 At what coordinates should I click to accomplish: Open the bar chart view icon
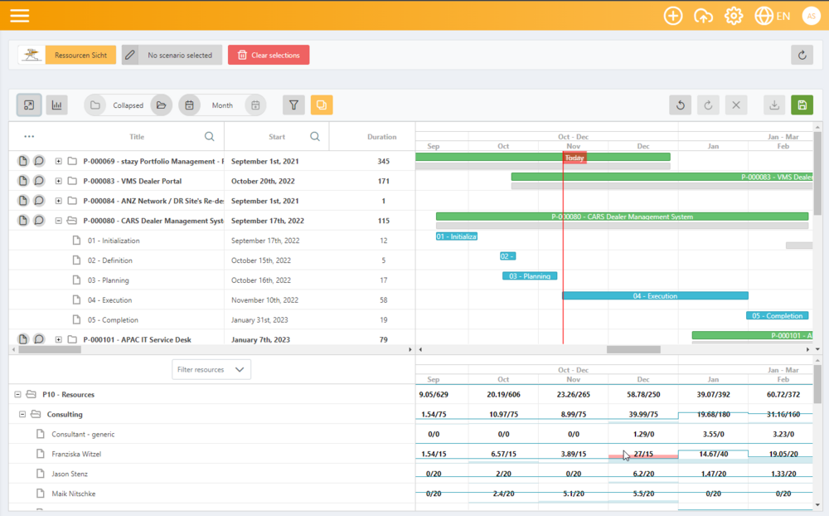[57, 105]
